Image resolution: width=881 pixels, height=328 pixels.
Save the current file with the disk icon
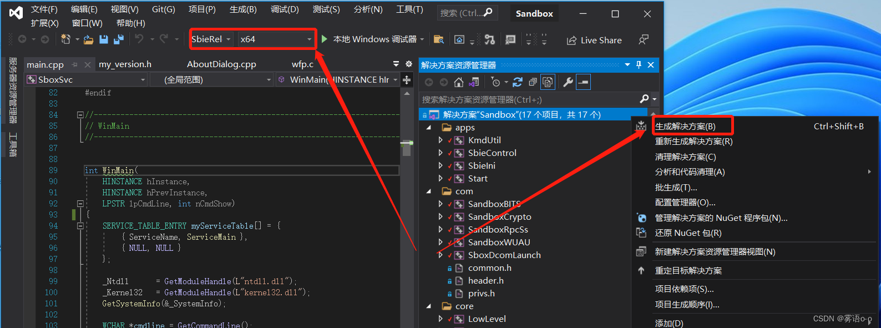(103, 39)
